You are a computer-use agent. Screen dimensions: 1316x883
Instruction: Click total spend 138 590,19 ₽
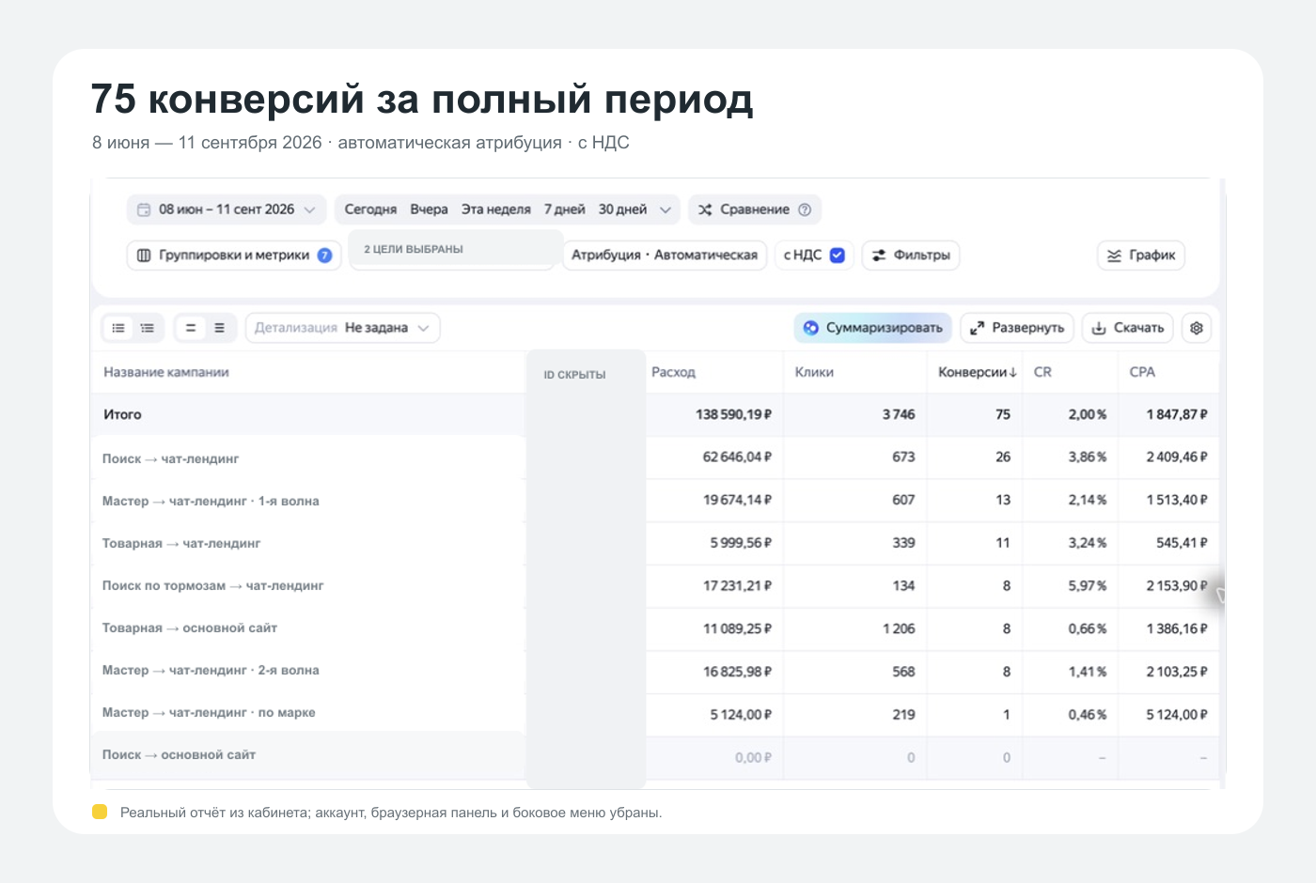(x=733, y=414)
